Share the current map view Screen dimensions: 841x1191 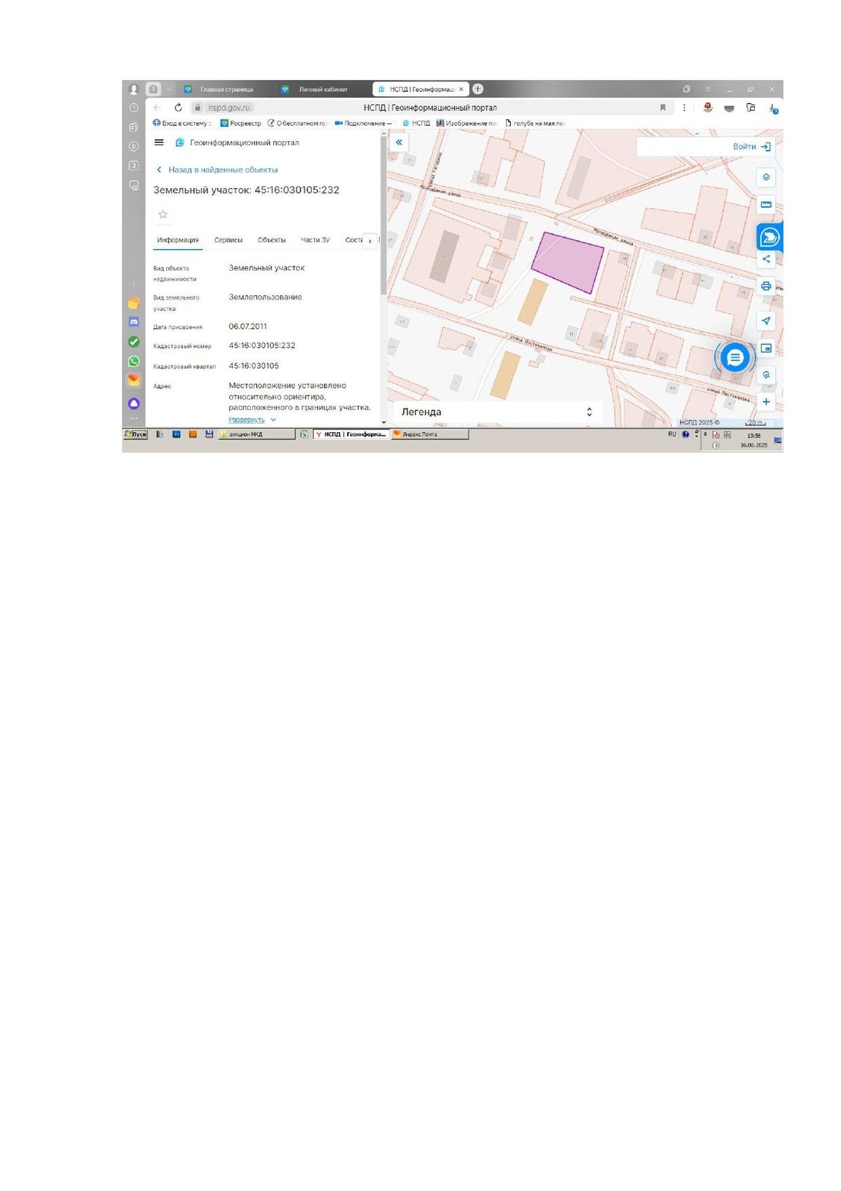[x=766, y=259]
